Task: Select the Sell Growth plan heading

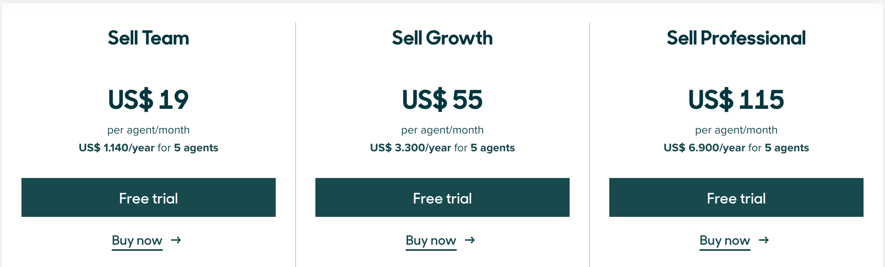Action: (x=442, y=38)
